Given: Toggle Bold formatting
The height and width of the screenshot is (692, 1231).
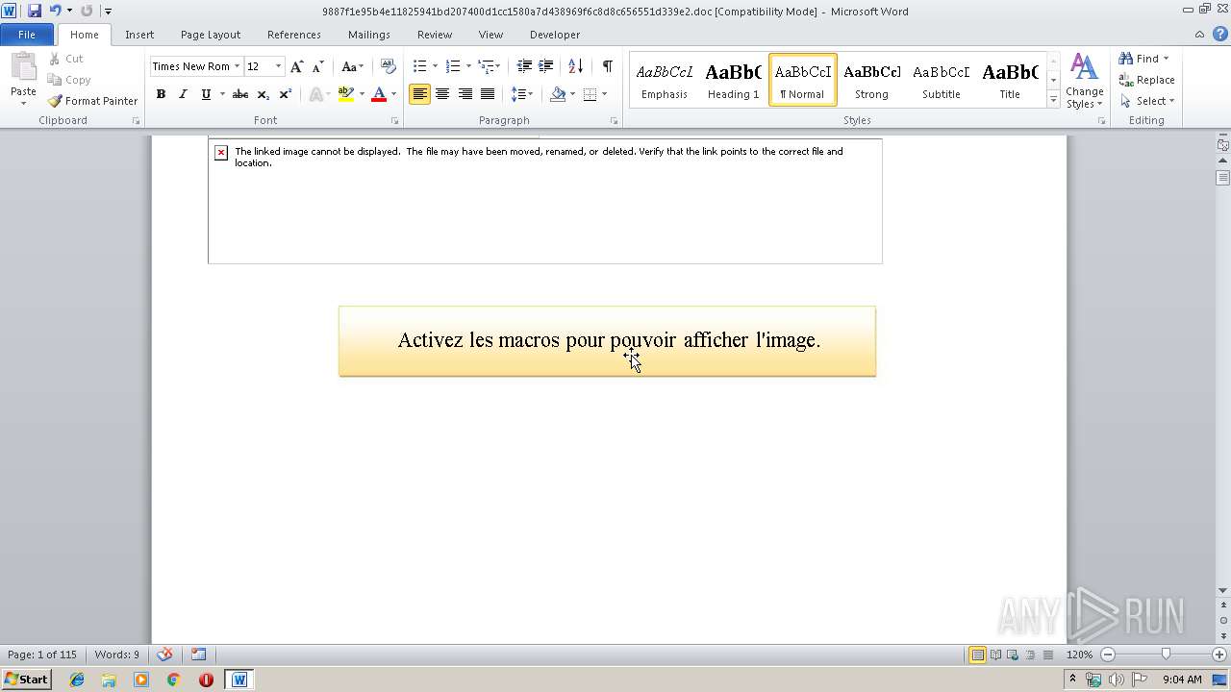Looking at the screenshot, I should pyautogui.click(x=161, y=94).
